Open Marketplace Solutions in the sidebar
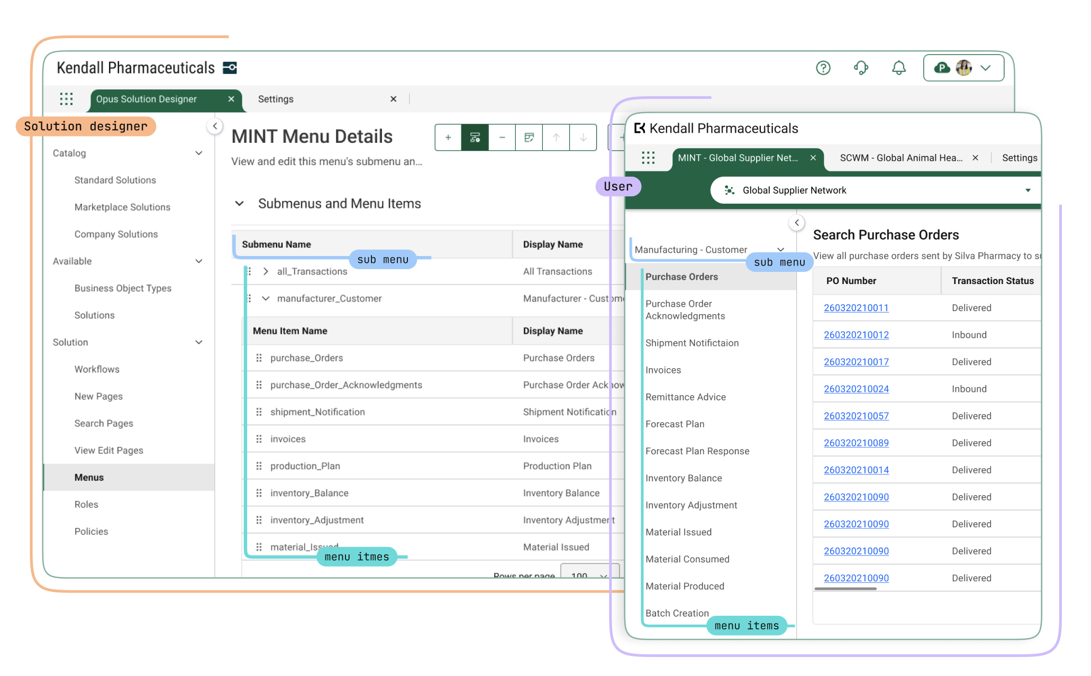This screenshot has height=676, width=1091. (122, 207)
